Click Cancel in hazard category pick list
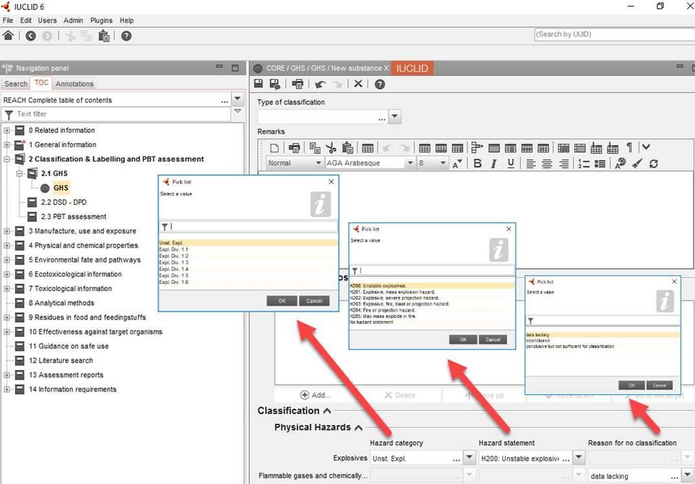695x484 pixels. tap(314, 301)
